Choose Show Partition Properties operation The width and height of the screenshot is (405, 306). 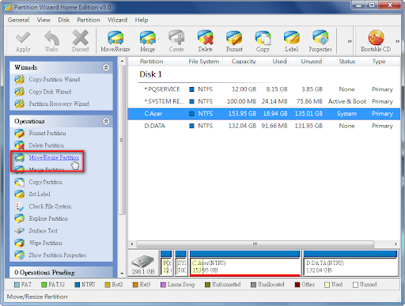point(58,255)
